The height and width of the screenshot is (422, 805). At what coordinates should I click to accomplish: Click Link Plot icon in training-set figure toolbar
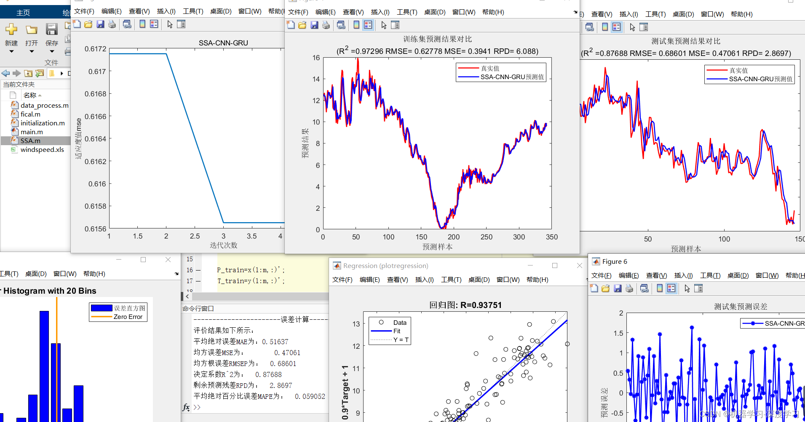click(341, 25)
